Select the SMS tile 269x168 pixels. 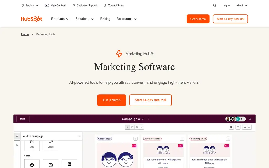coord(32,145)
